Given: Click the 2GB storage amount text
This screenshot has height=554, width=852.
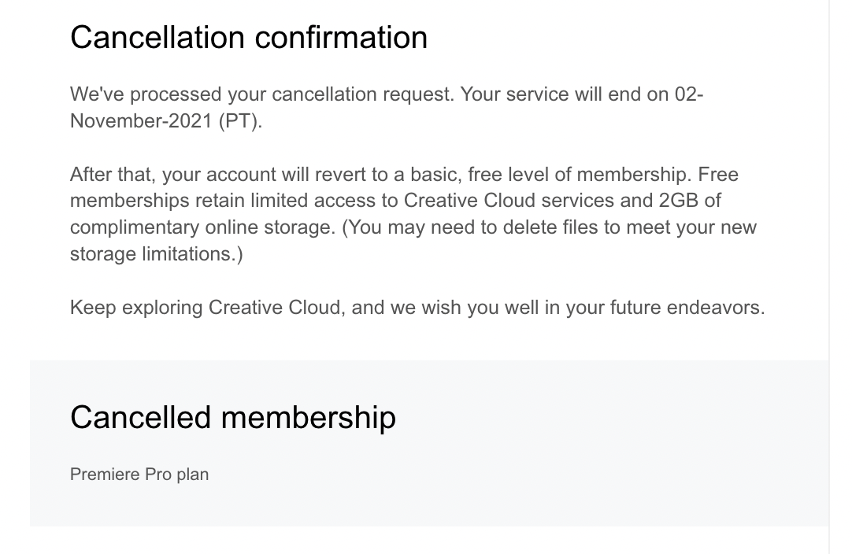Looking at the screenshot, I should pyautogui.click(x=678, y=201).
